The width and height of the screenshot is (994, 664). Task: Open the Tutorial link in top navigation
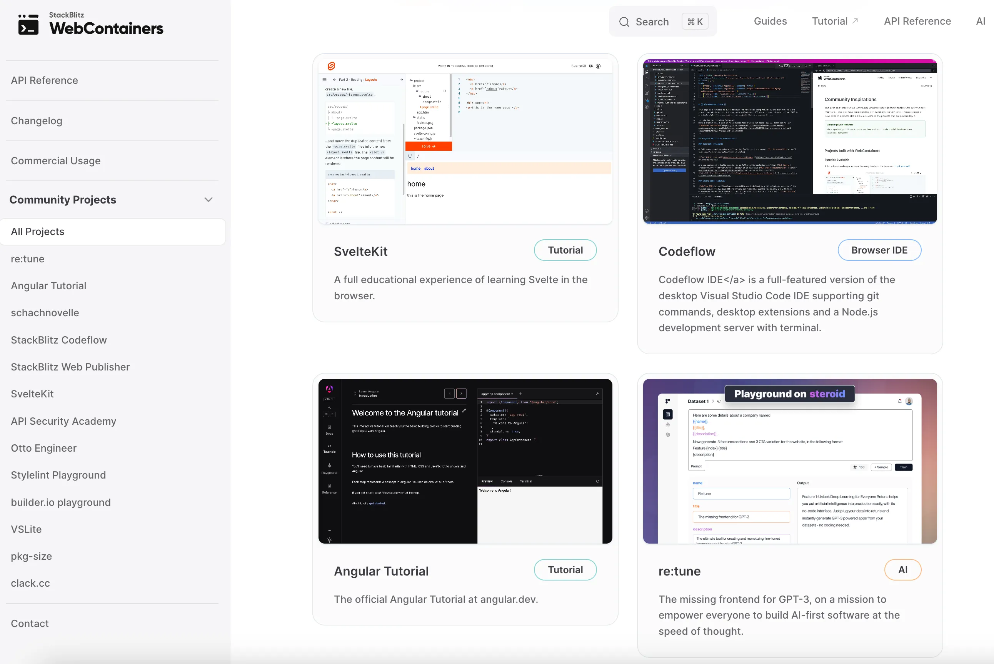click(x=835, y=21)
